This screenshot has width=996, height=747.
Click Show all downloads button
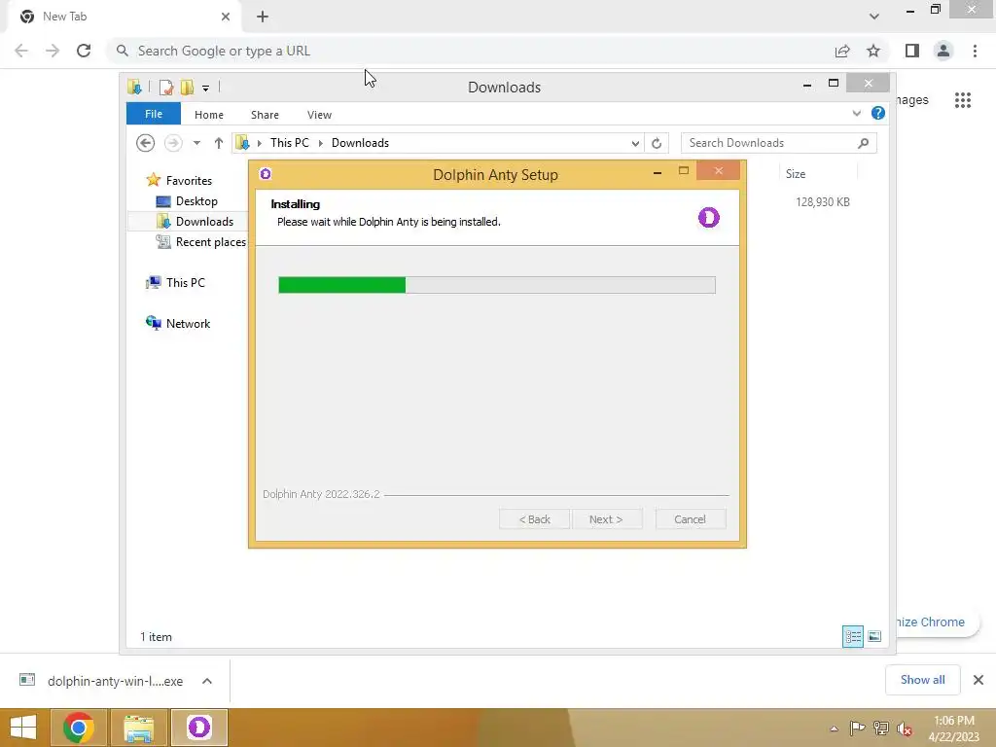[x=922, y=680]
